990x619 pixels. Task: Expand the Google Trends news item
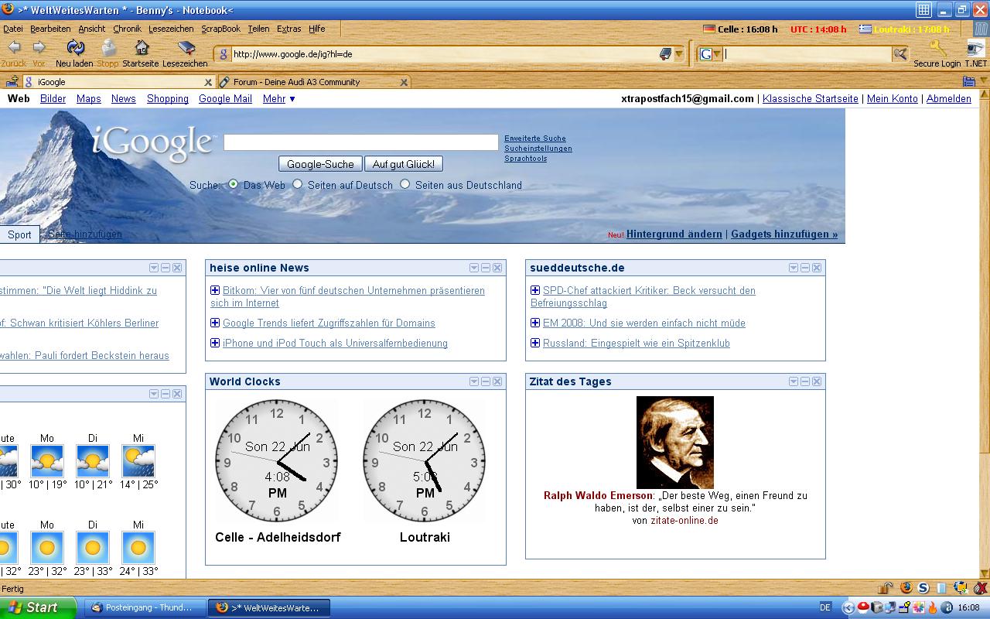point(215,323)
